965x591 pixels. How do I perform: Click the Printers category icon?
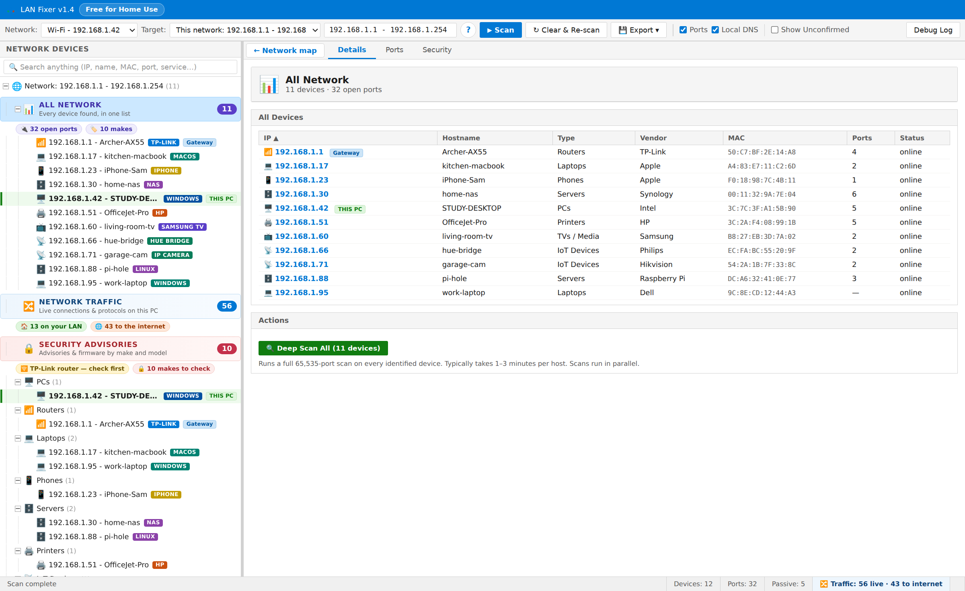click(x=29, y=551)
